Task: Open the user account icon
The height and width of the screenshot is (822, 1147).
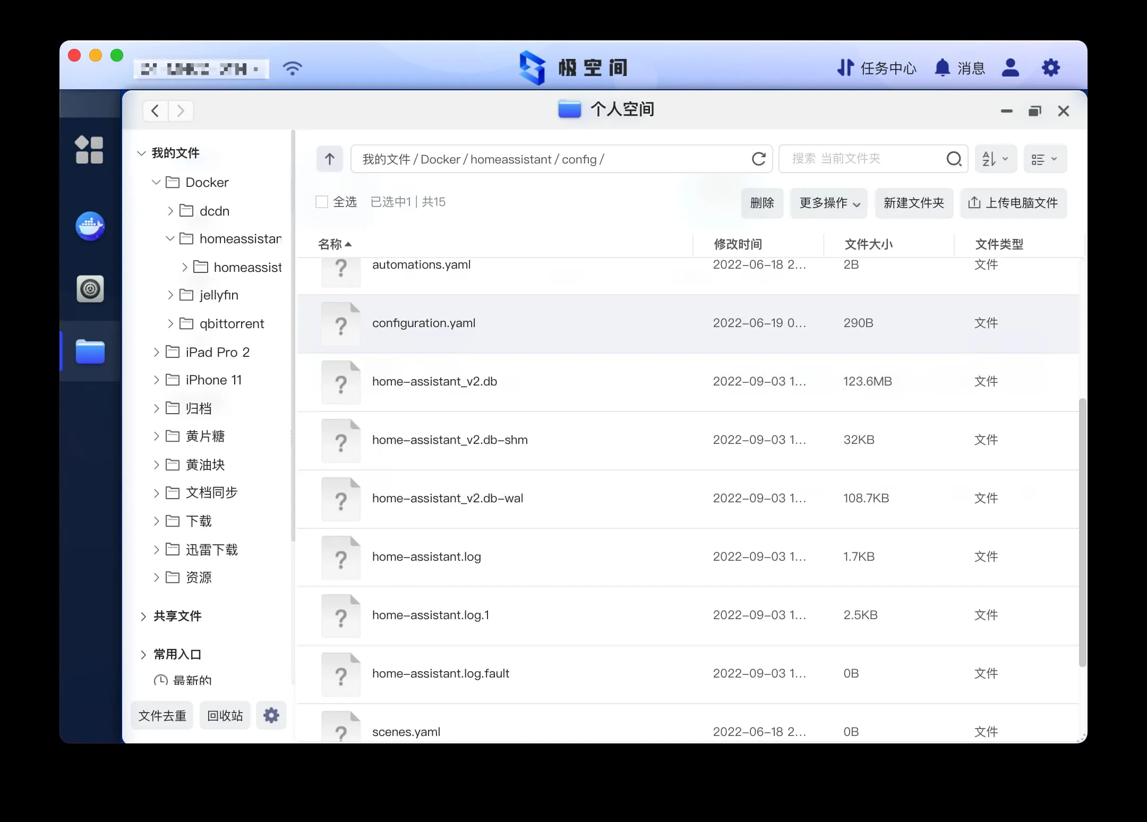Action: [1010, 68]
